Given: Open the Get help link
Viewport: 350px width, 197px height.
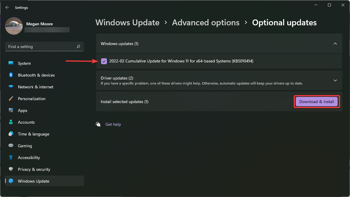Looking at the screenshot, I should pyautogui.click(x=113, y=124).
